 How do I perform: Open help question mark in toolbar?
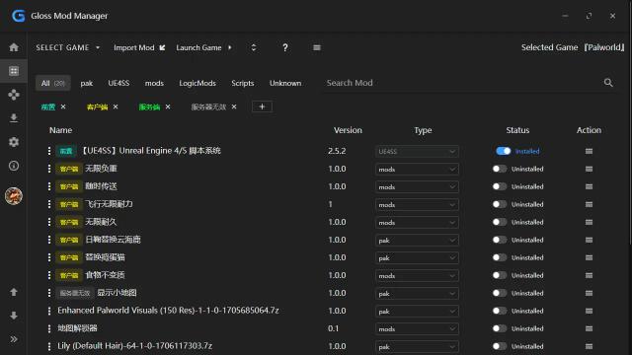click(x=285, y=47)
